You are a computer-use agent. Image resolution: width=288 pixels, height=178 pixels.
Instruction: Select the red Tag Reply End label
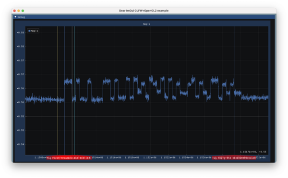pyautogui.click(x=234, y=158)
